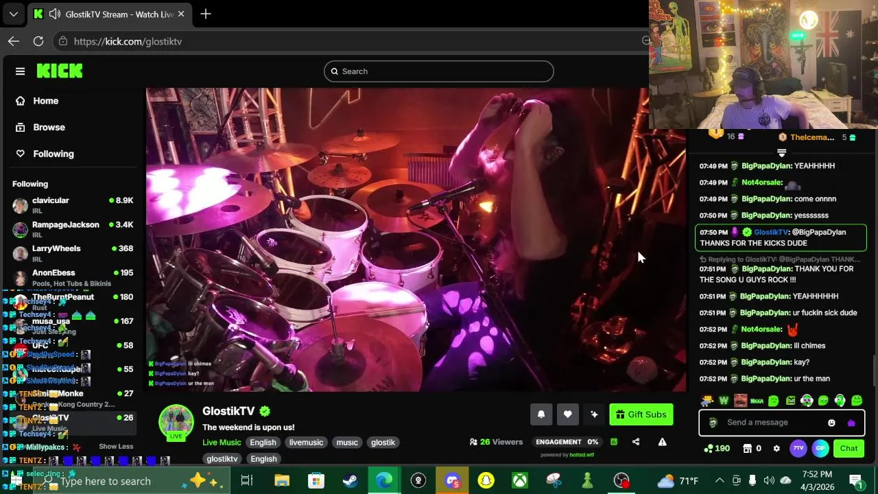Select the livemusic tag
878x494 pixels.
(x=306, y=443)
